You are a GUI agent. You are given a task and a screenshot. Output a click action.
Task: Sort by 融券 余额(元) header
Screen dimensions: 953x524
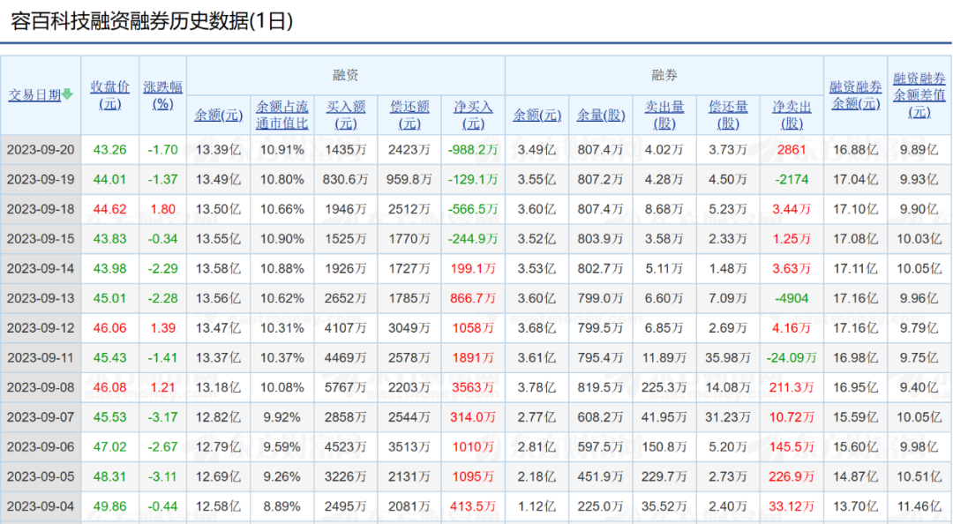point(537,115)
